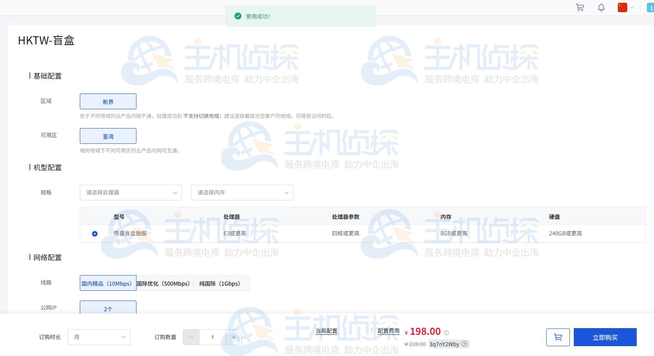Select the 荃湾 availability zone button

pyautogui.click(x=108, y=136)
